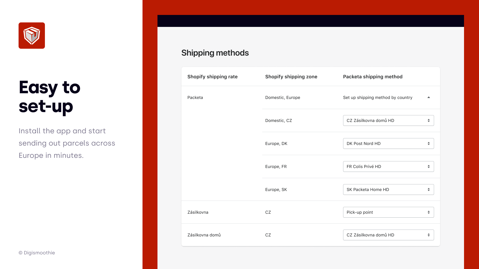Collapse the shipping method by country section

[429, 97]
